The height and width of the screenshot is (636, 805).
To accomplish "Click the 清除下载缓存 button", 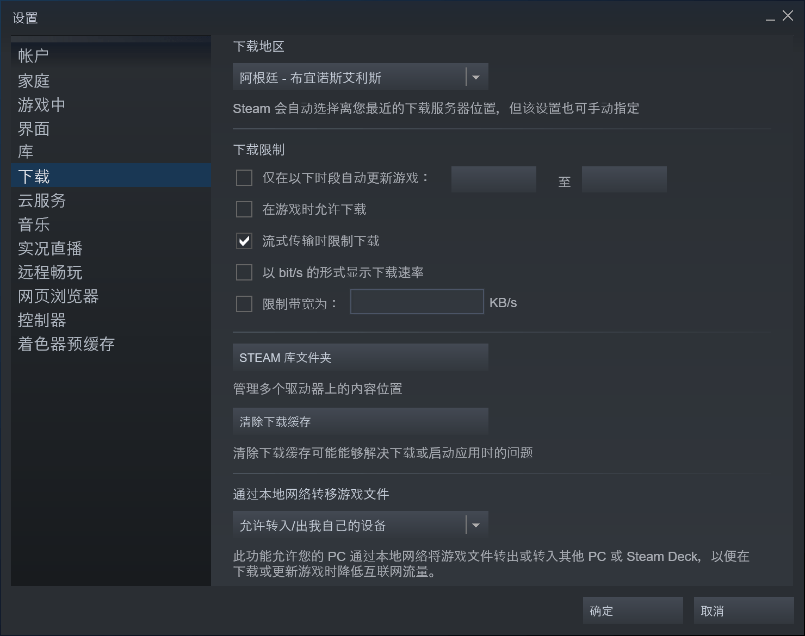I will pos(360,421).
